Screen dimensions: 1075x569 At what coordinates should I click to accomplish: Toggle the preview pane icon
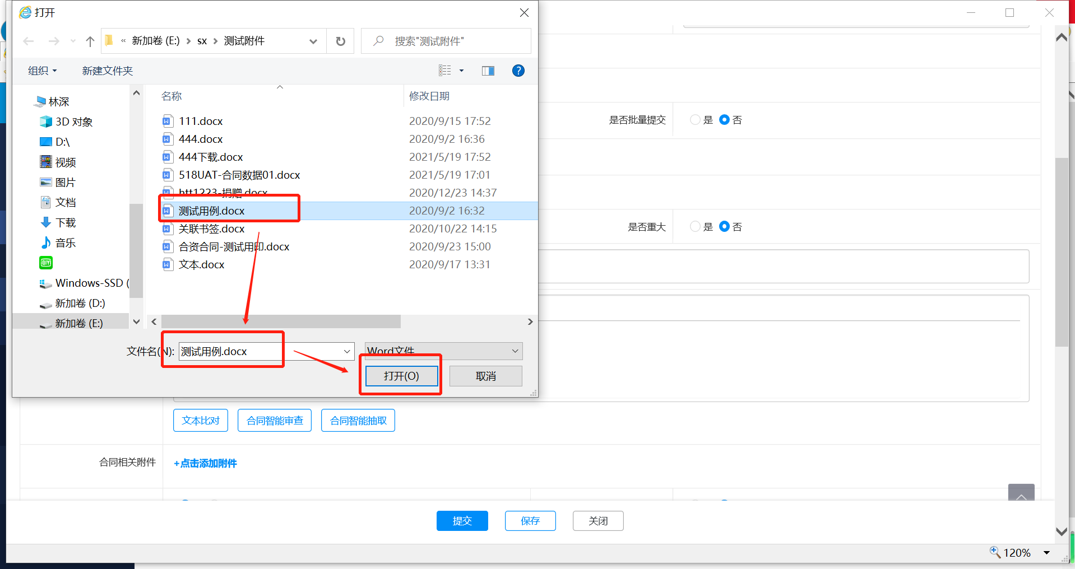click(x=488, y=71)
